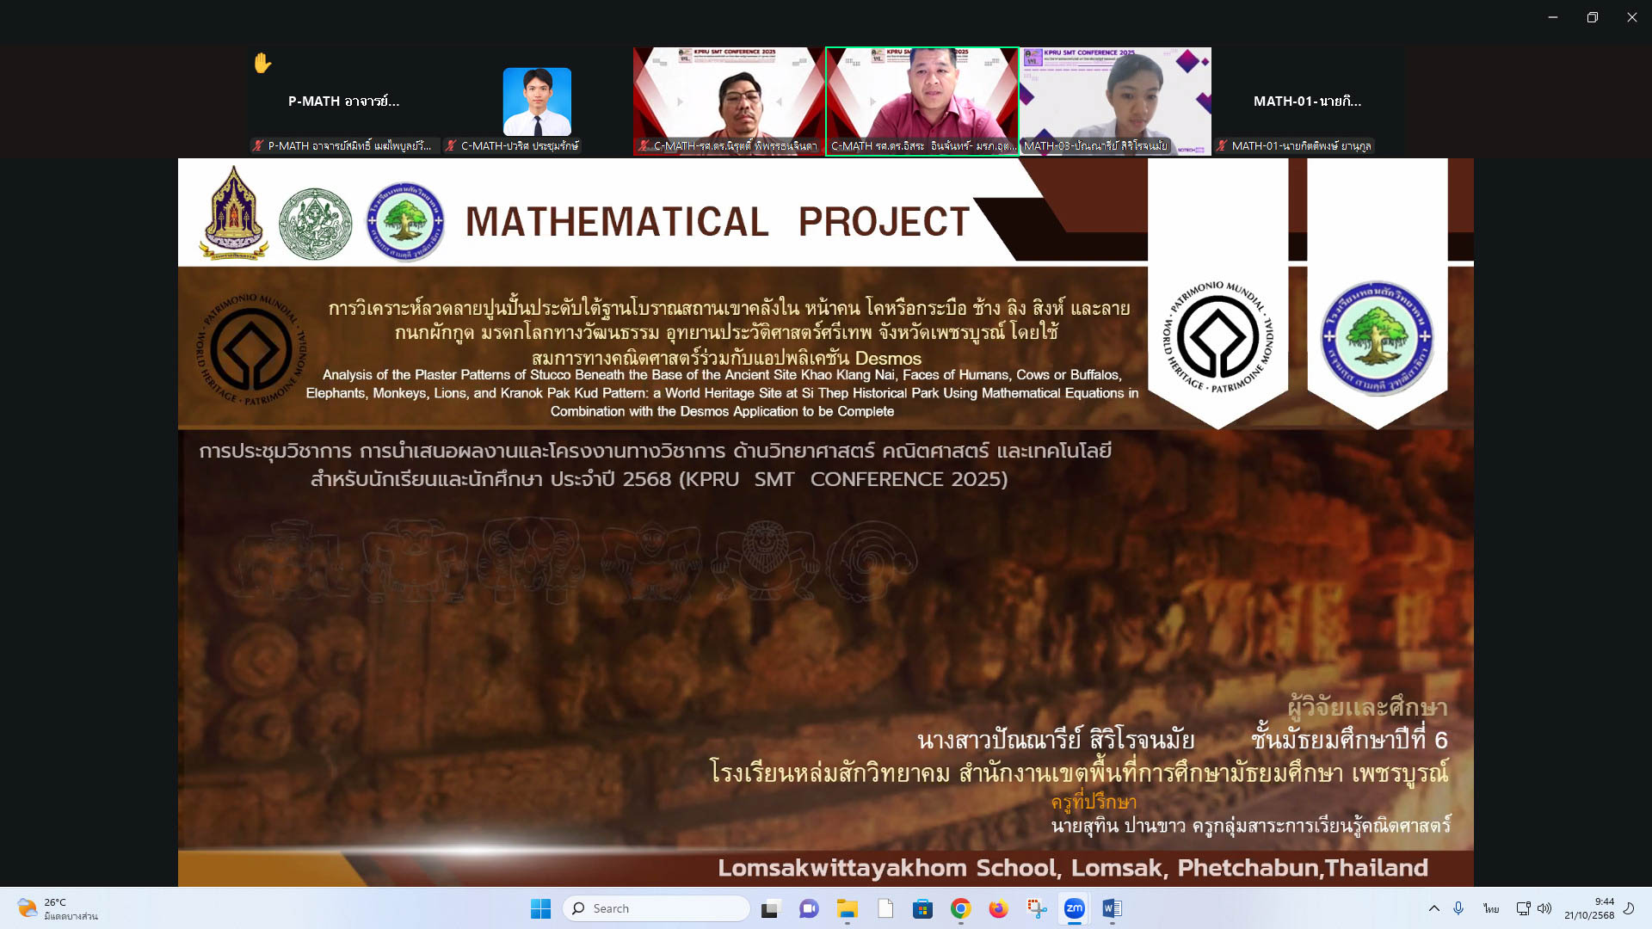Open Firefox from the taskbar
This screenshot has height=929, width=1652.
[x=998, y=908]
